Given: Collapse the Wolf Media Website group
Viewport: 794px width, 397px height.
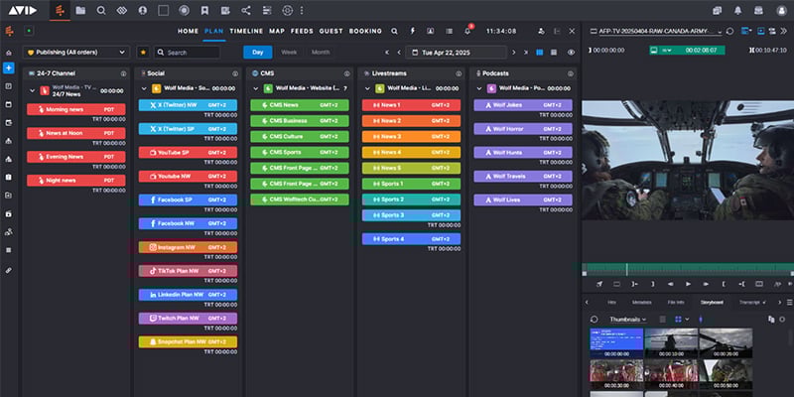Looking at the screenshot, I should [x=256, y=88].
